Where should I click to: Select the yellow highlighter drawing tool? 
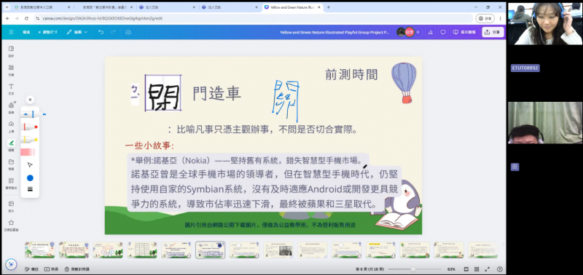pos(30,140)
